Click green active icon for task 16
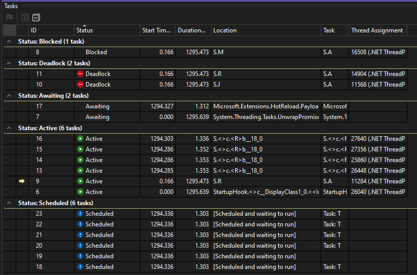Screen dimensions: 417x275 tap(81, 139)
